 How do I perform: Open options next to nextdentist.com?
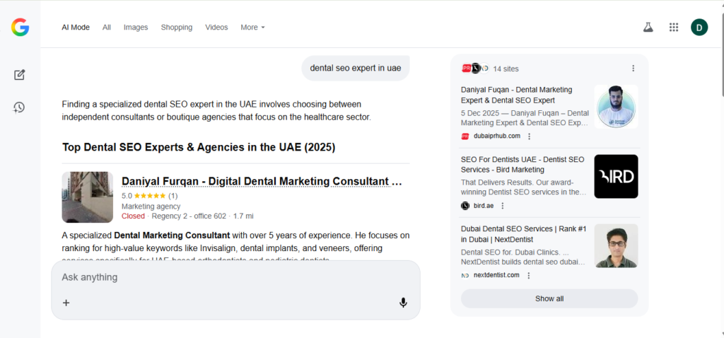click(x=529, y=276)
